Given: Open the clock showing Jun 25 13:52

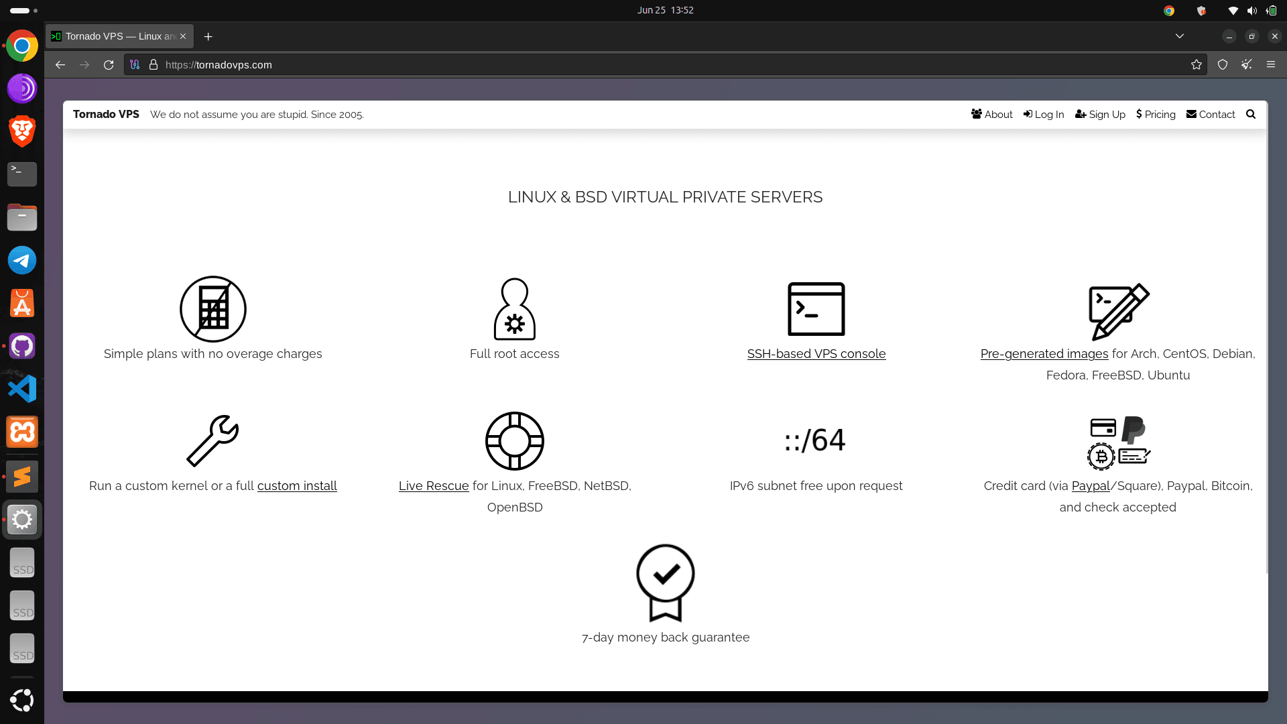Looking at the screenshot, I should point(665,10).
